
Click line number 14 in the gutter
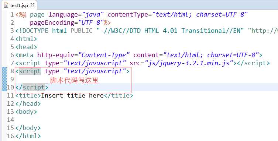(x=10, y=120)
